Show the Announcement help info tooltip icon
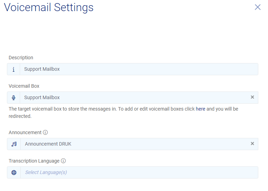Viewport: 268px width, 191px height. [45, 132]
